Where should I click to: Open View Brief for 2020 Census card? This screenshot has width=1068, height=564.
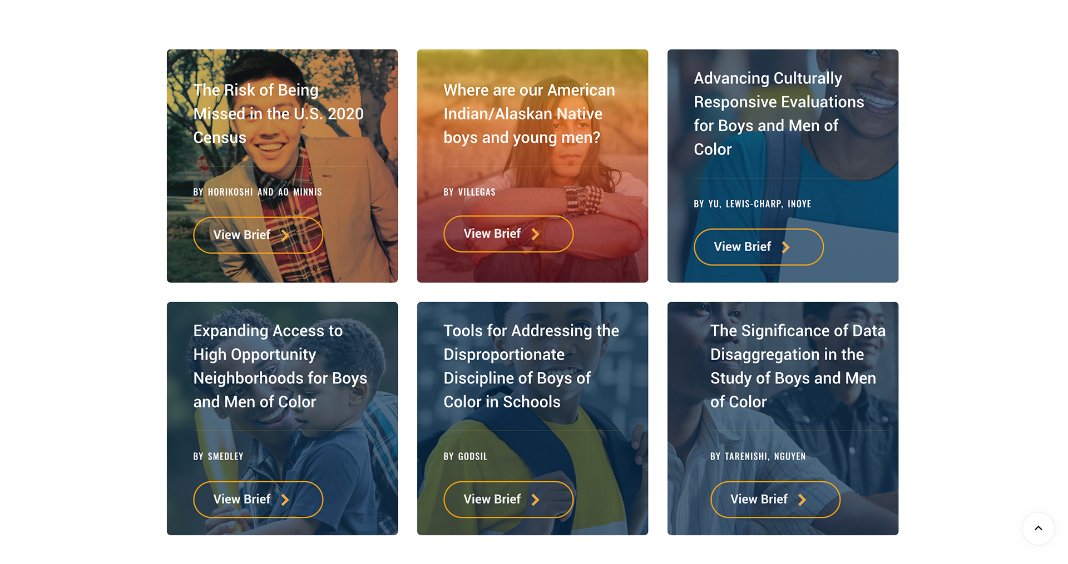click(258, 235)
